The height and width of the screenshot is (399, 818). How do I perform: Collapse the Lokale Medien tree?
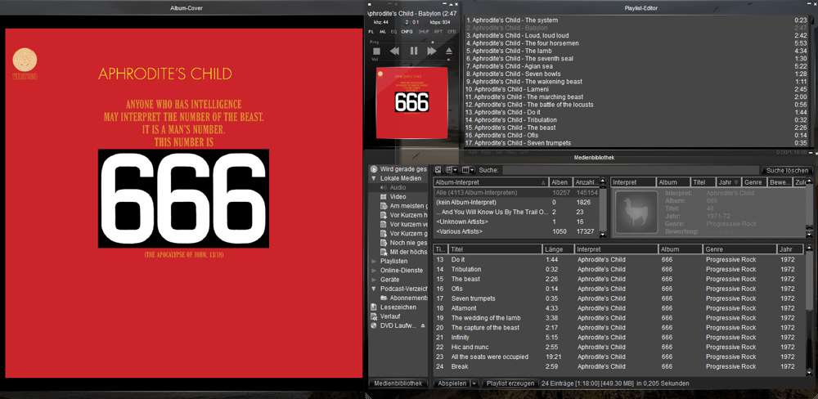374,178
